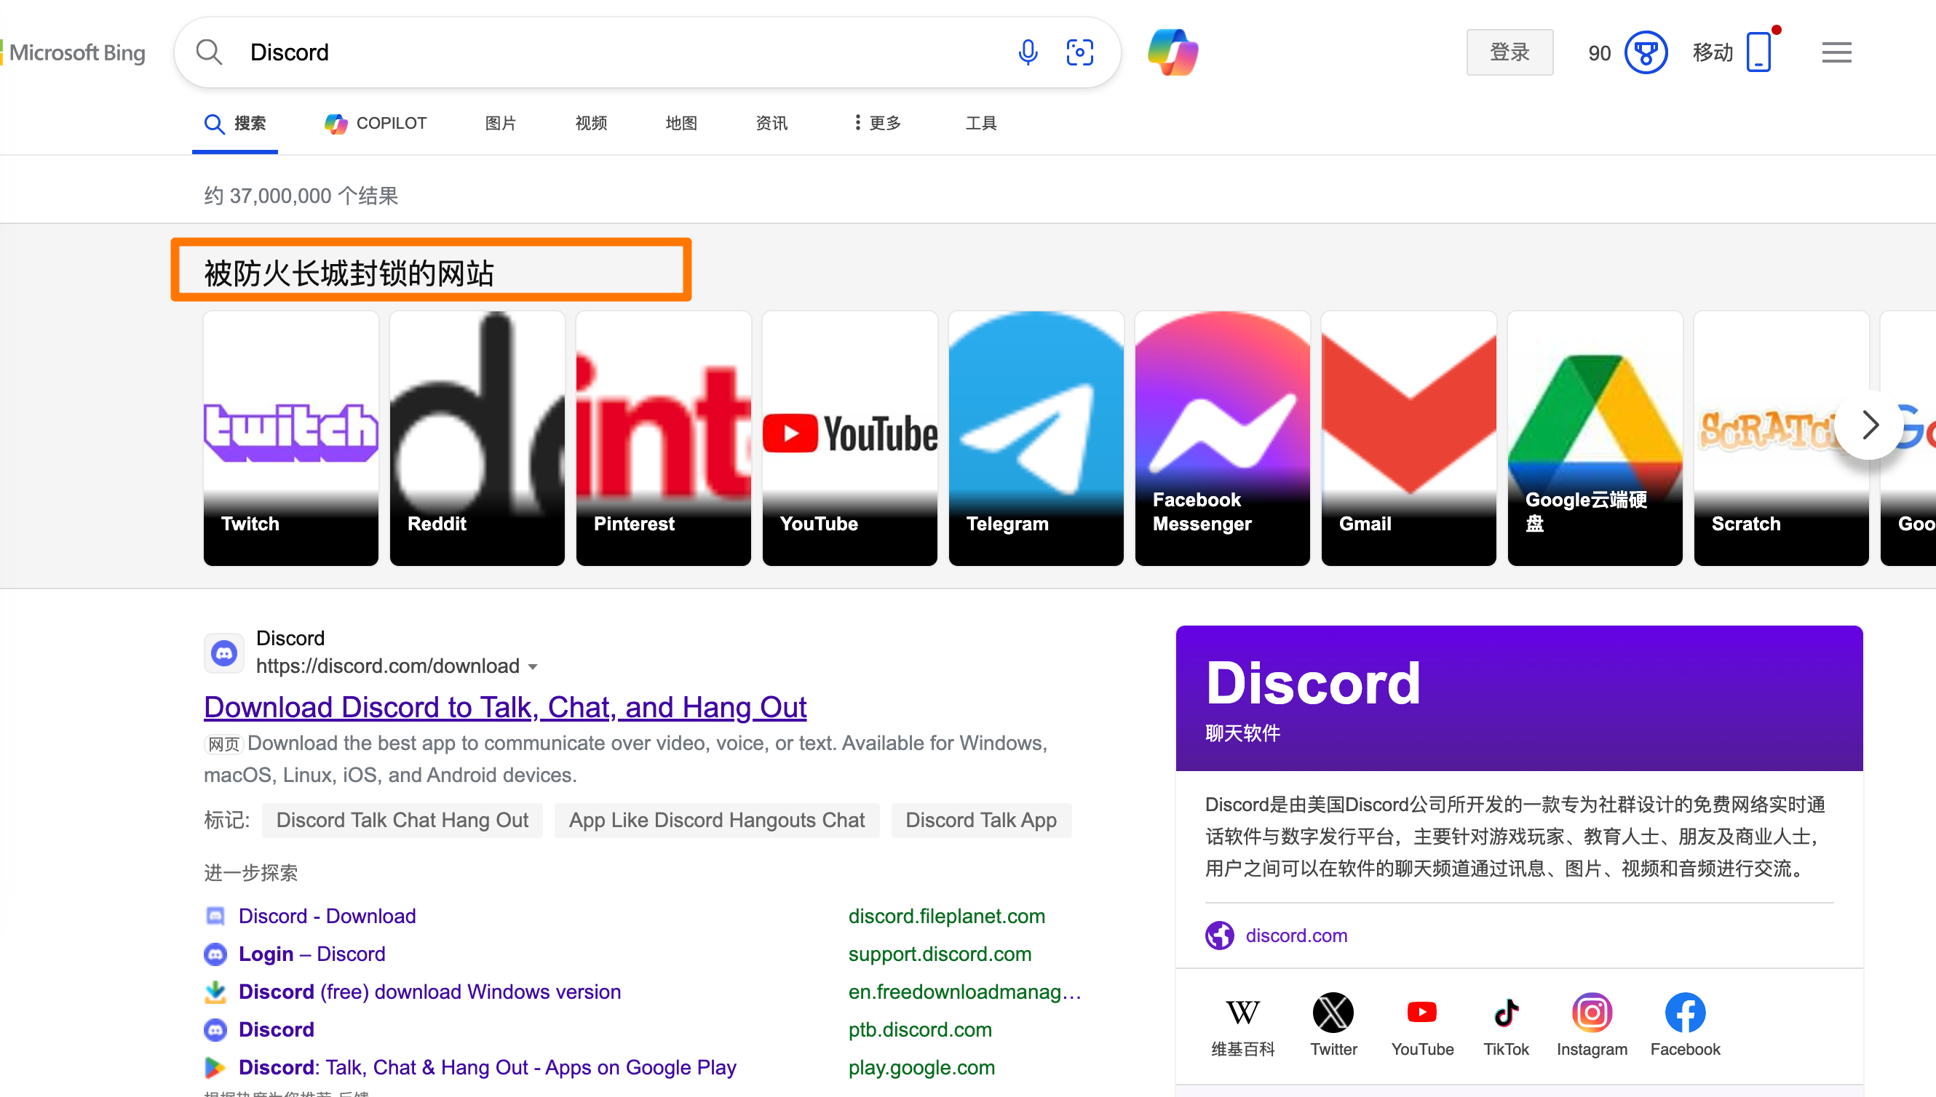Click the Twitch carousel card
This screenshot has width=1936, height=1097.
click(x=291, y=438)
